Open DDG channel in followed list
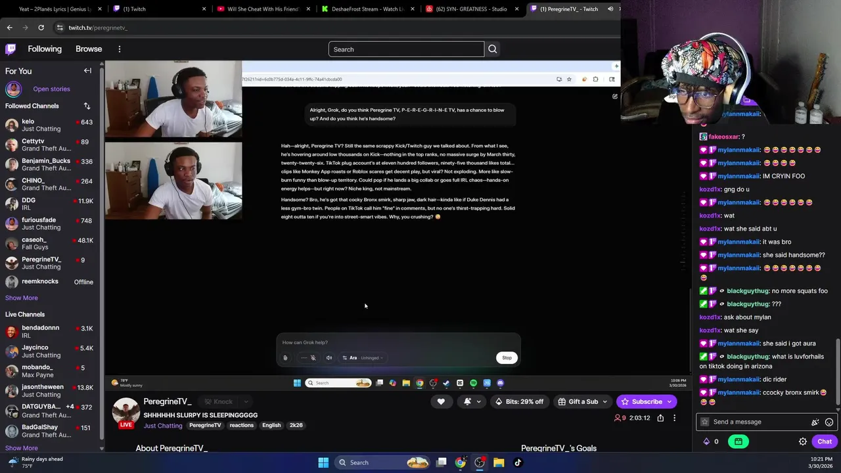Screen dimensions: 841x473 49,204
